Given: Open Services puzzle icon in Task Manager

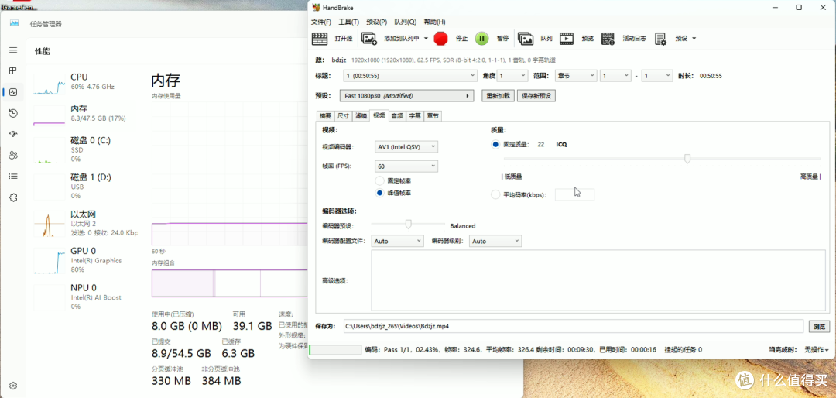Looking at the screenshot, I should click(13, 197).
